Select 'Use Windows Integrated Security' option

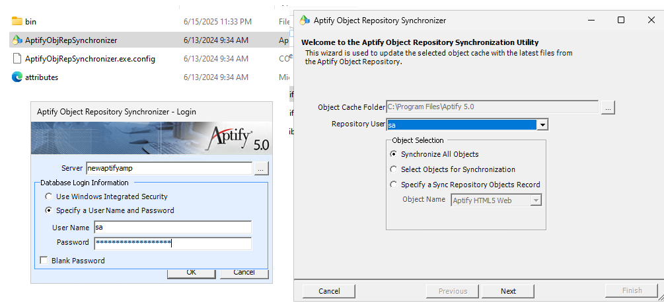tap(49, 196)
